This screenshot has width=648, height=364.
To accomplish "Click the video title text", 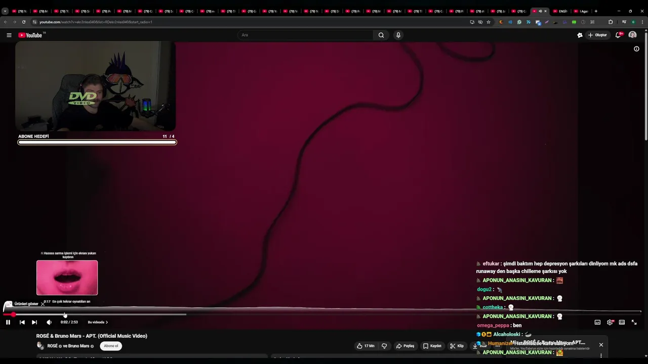I will point(92,336).
